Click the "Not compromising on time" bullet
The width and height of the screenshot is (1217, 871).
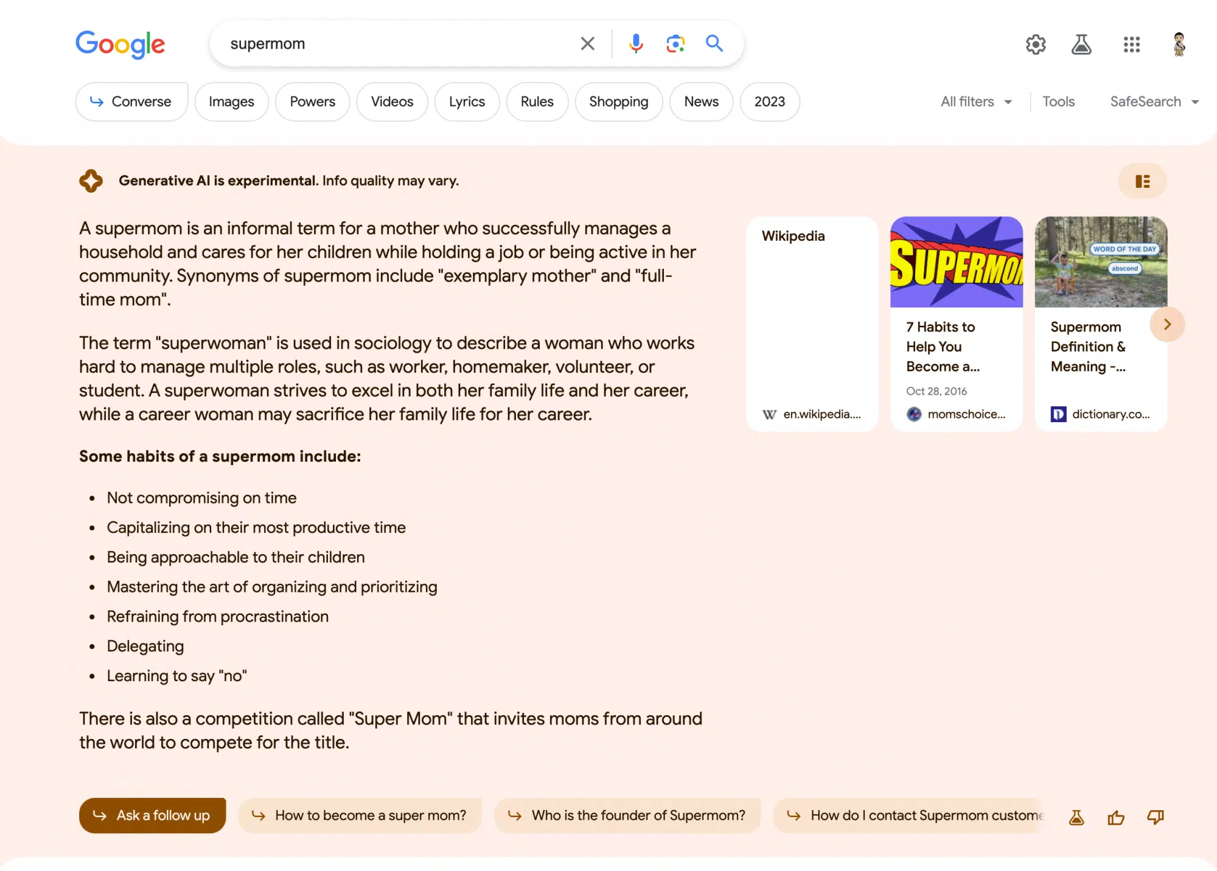tap(201, 498)
